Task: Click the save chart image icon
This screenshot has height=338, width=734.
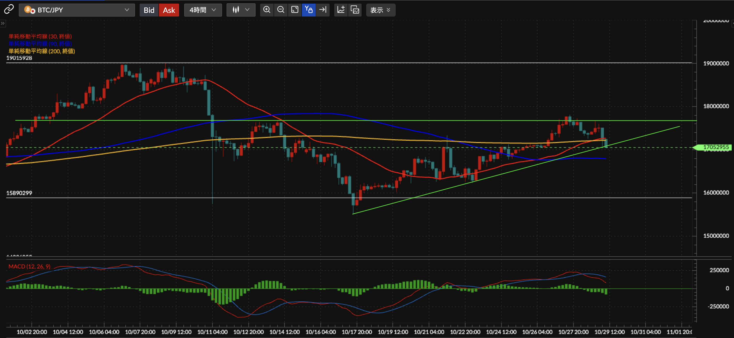Action: click(355, 10)
